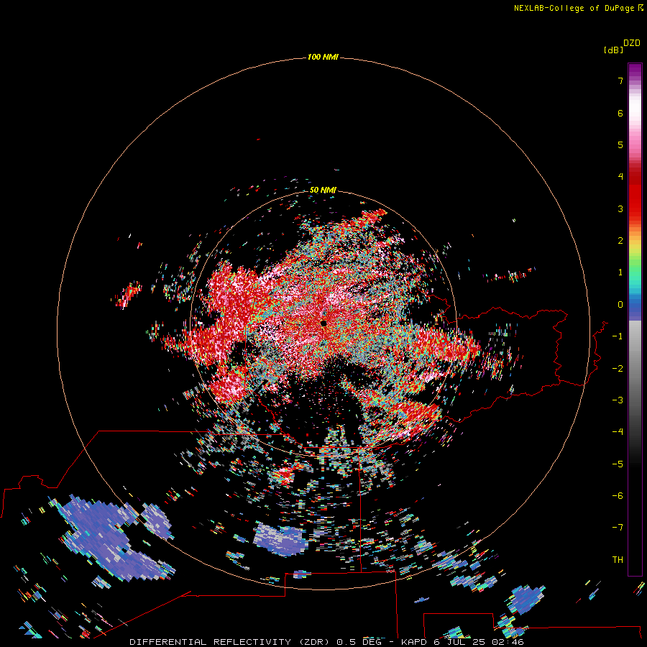Click the 5 dB tick label
This screenshot has height=647, width=647.
[x=620, y=144]
